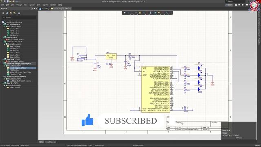Open Projects panel settings gear
This screenshot has width=261, height=147.
coord(19,13)
